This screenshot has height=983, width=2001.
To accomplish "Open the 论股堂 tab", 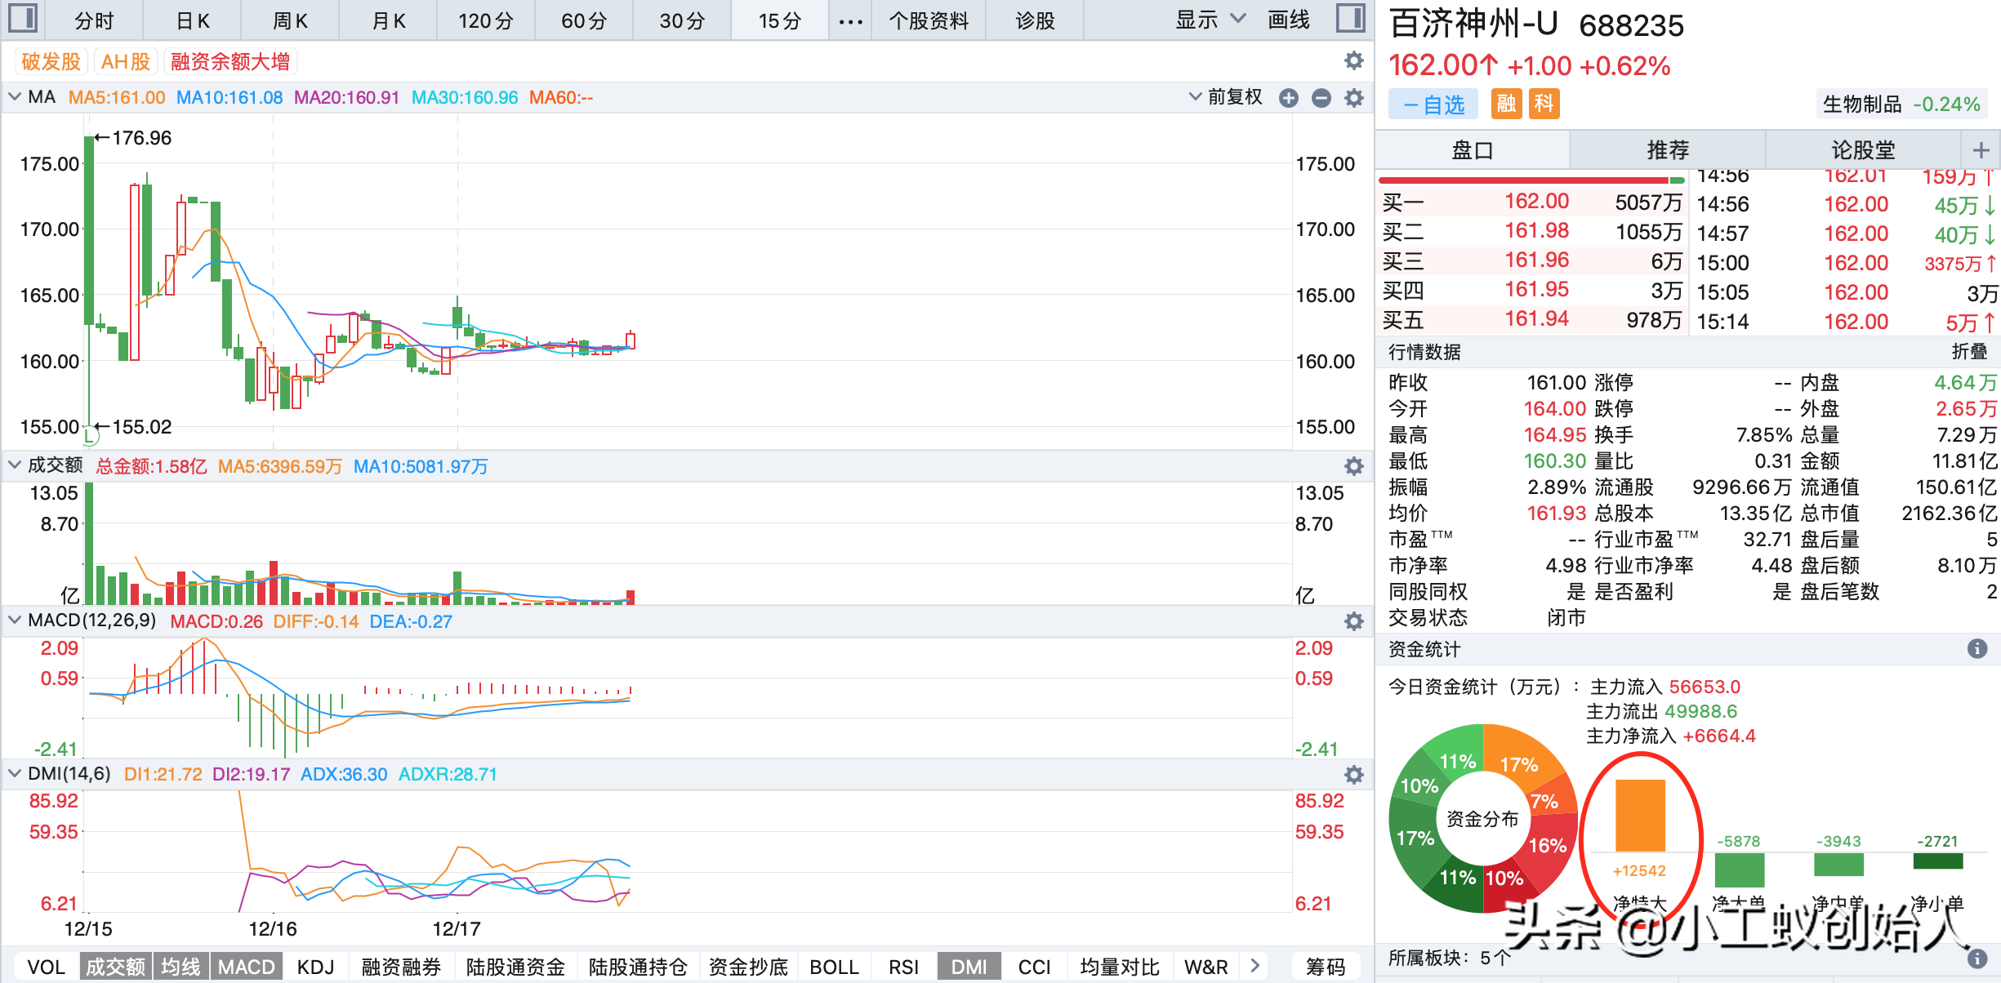I will tap(1863, 150).
